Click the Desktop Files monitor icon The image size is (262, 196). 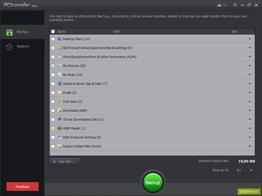[59, 39]
